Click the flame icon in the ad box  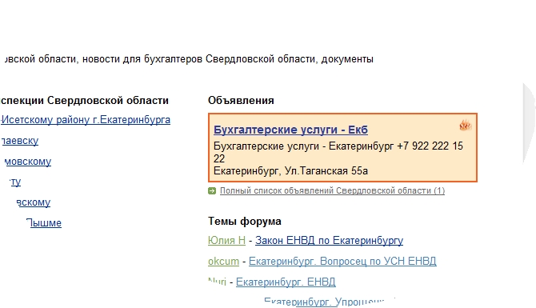(466, 125)
